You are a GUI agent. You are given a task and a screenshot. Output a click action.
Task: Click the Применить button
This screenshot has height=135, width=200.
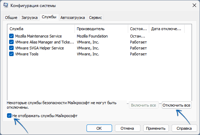[x=156, y=128]
